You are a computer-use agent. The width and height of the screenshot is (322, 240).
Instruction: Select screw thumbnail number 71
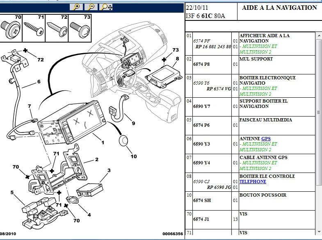tap(34, 28)
